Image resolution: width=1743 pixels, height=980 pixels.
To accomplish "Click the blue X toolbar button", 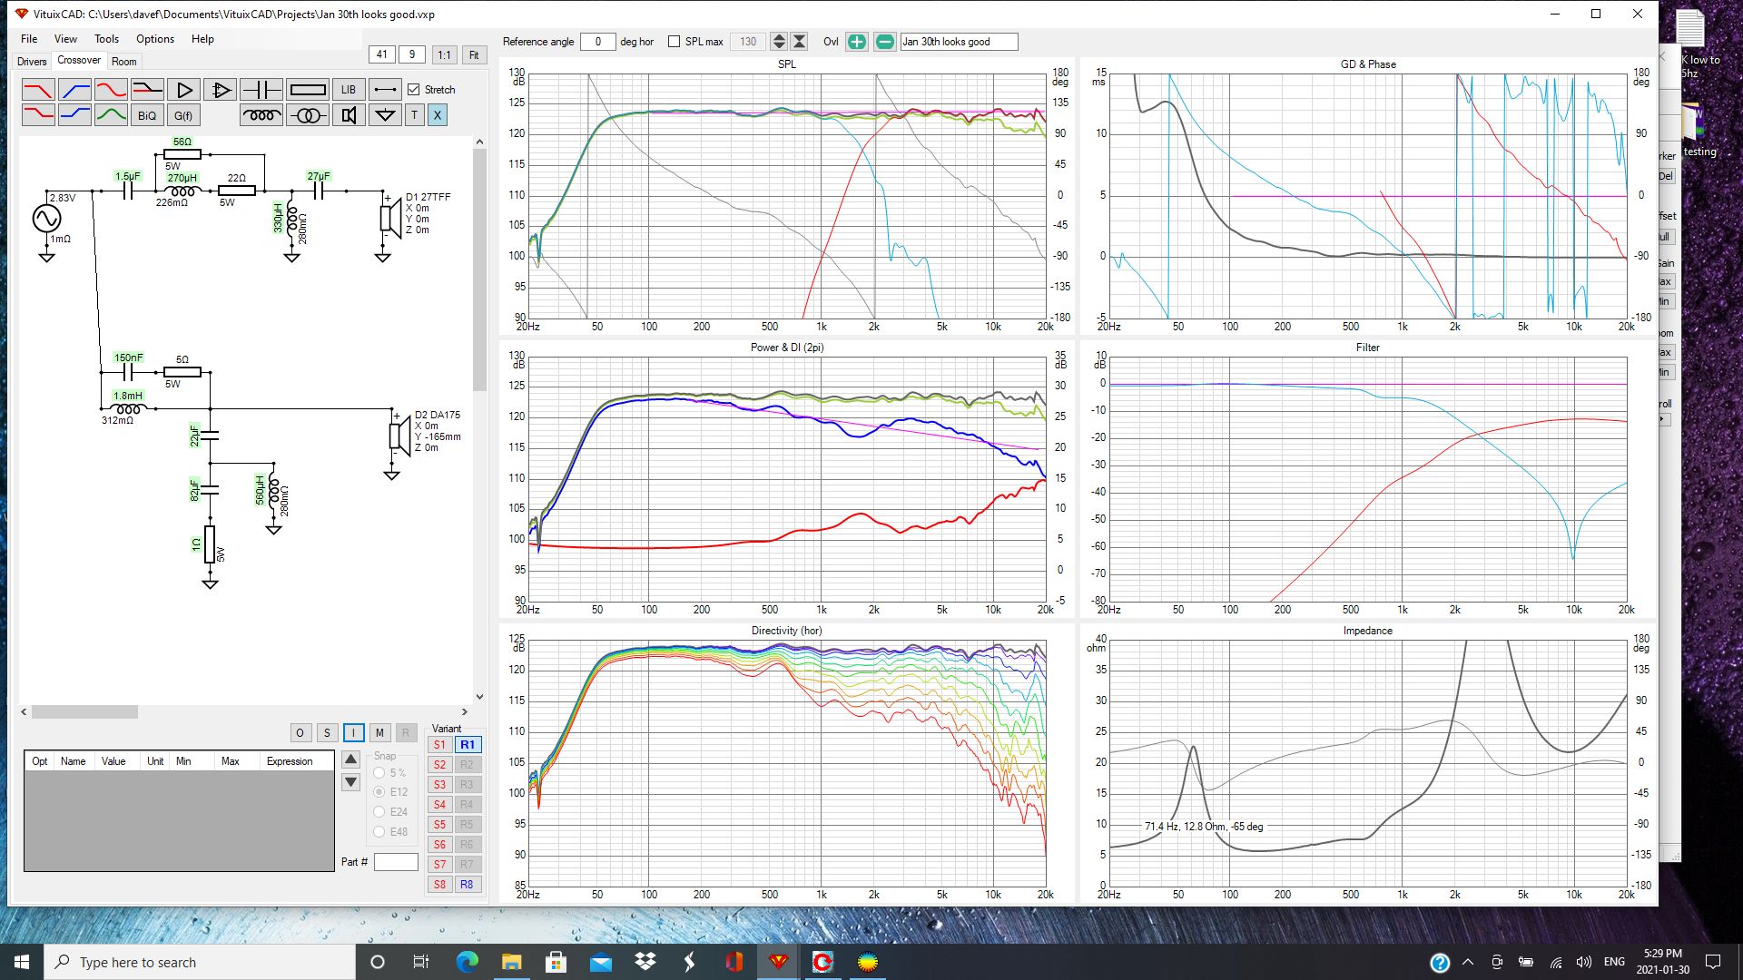I will tap(438, 115).
